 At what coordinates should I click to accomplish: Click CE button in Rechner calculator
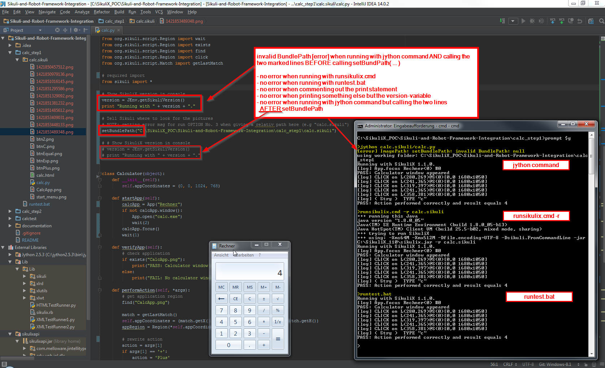click(236, 299)
